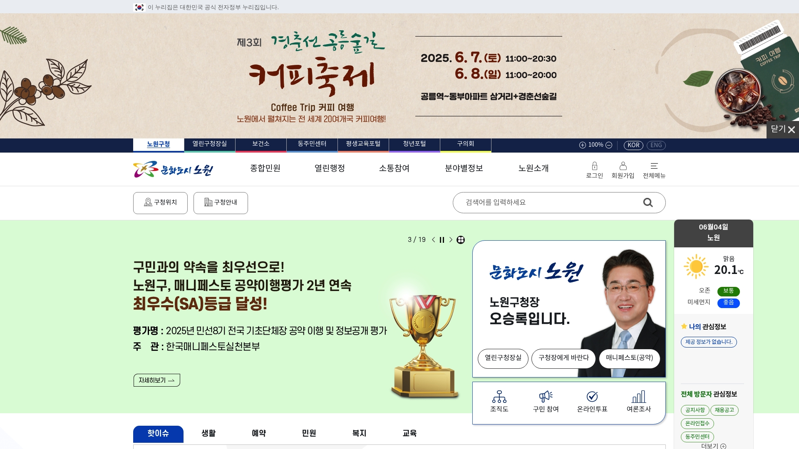Pause the banner slideshow
This screenshot has height=449, width=799.
coord(442,240)
